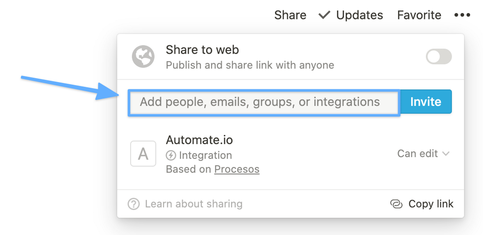This screenshot has height=235, width=483.
Task: Click the chain link icon beside Copy link
Action: tap(396, 204)
